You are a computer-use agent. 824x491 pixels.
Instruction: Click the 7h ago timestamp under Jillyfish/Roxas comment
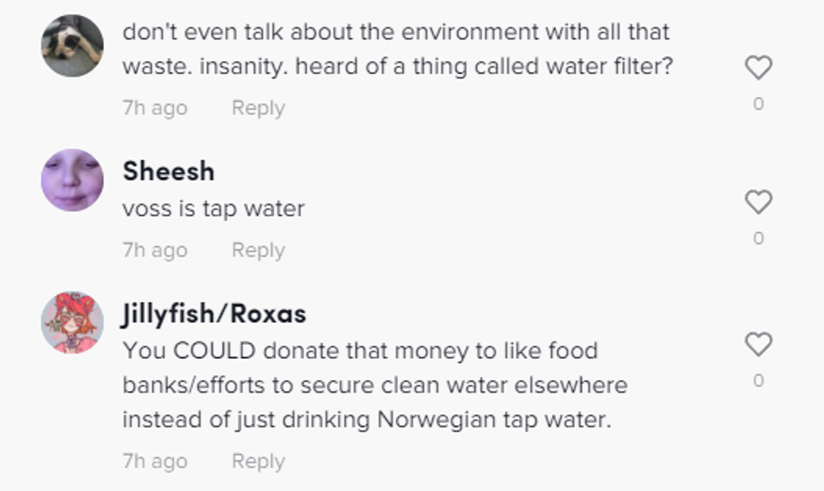(x=155, y=461)
